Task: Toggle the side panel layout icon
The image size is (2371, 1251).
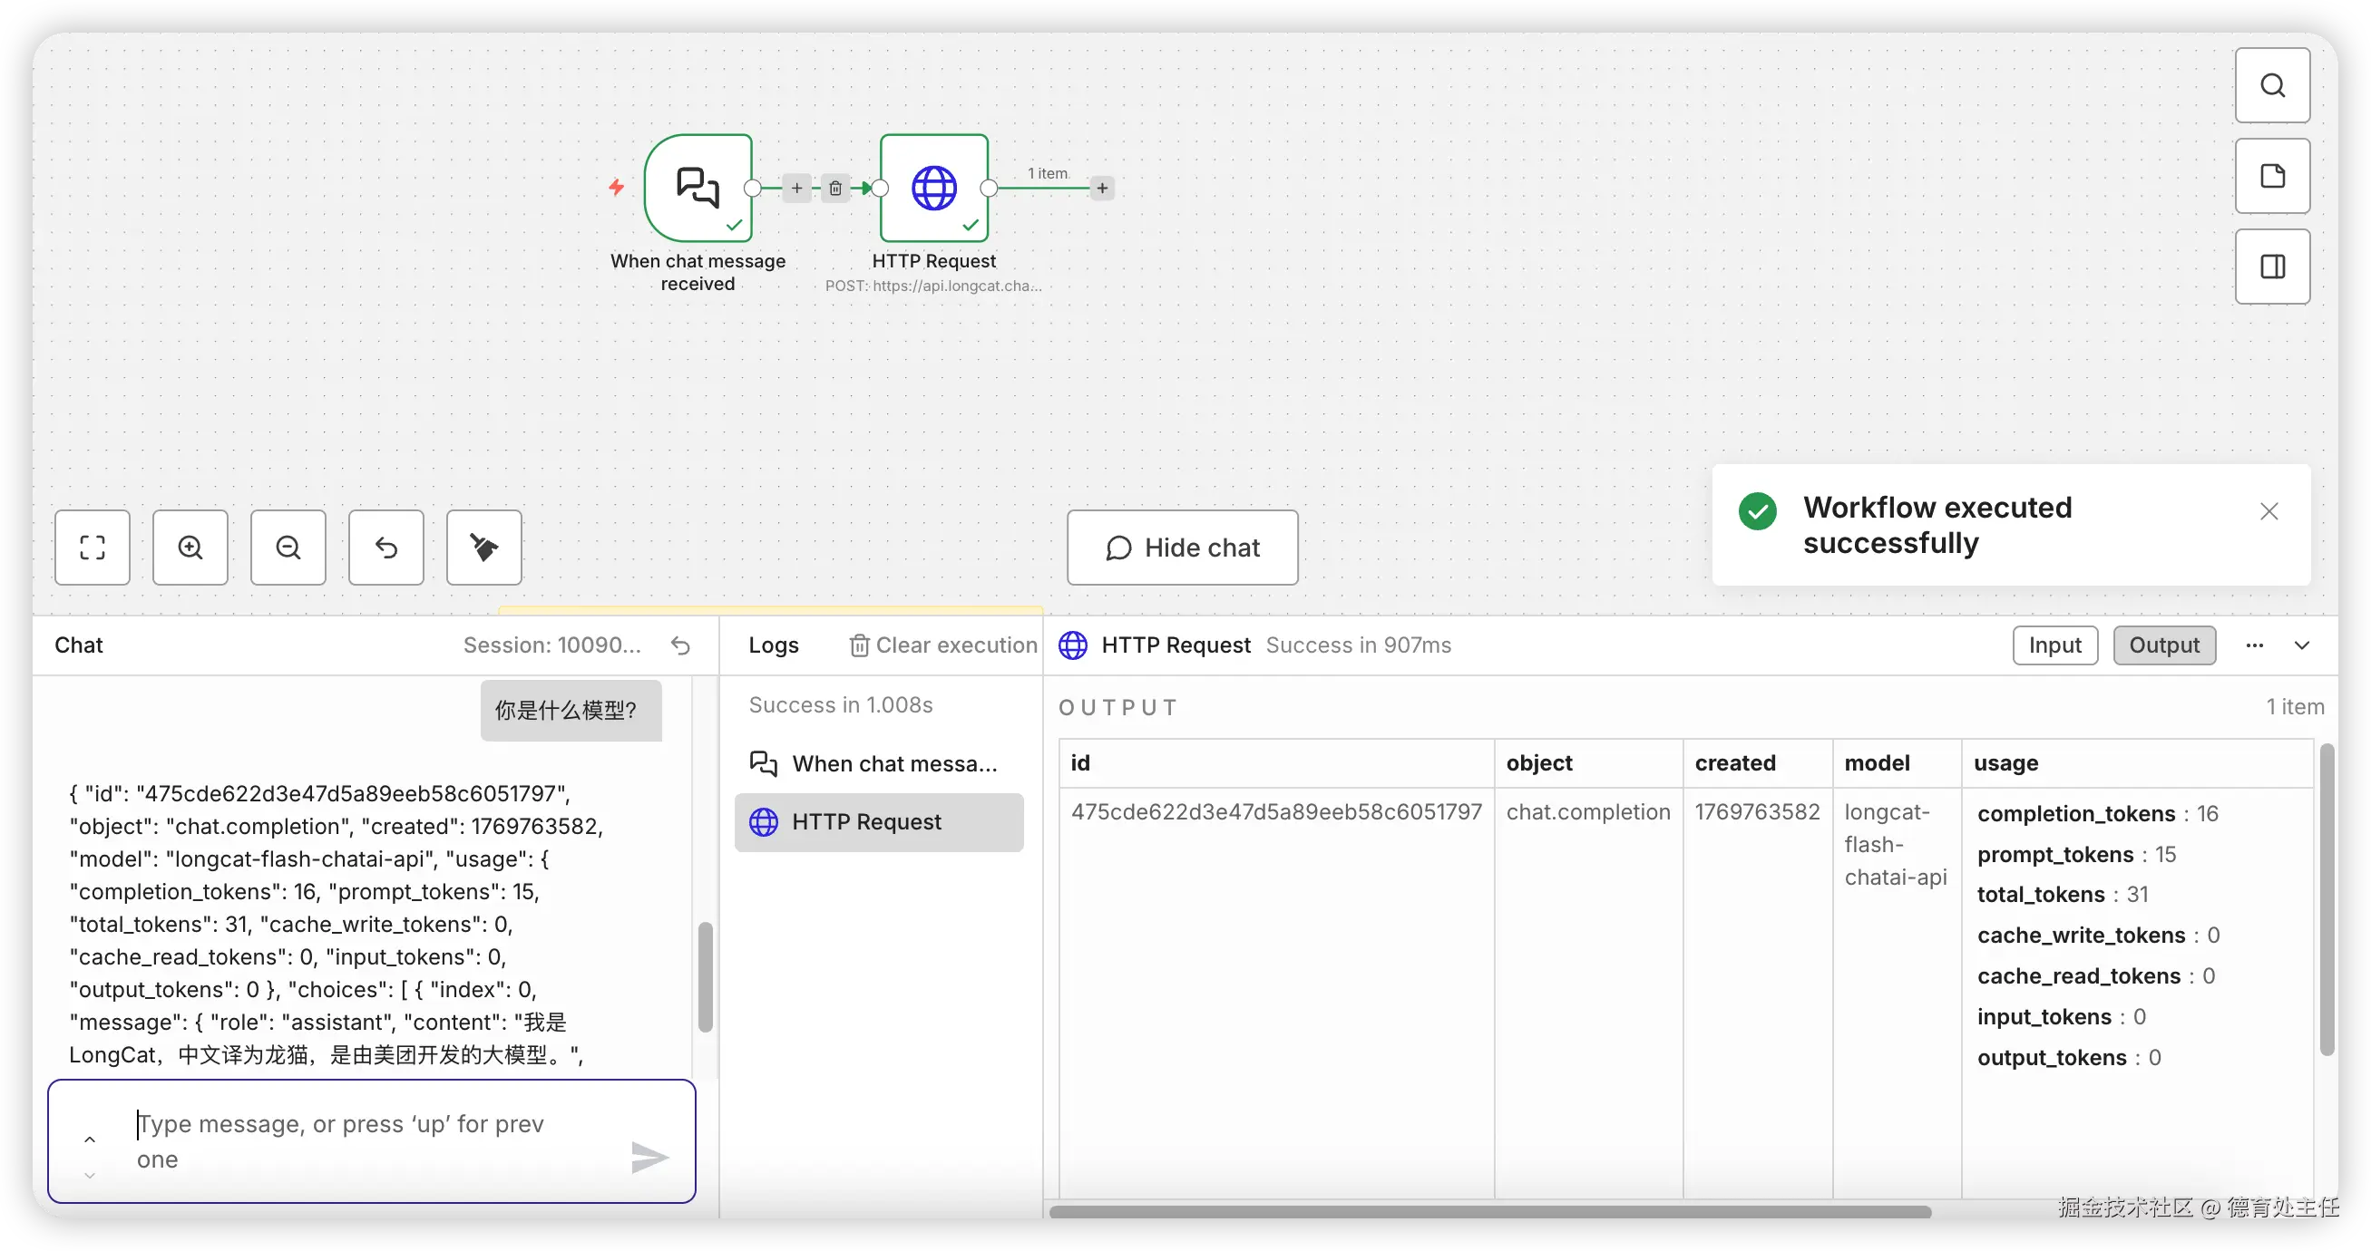Action: (x=2272, y=267)
